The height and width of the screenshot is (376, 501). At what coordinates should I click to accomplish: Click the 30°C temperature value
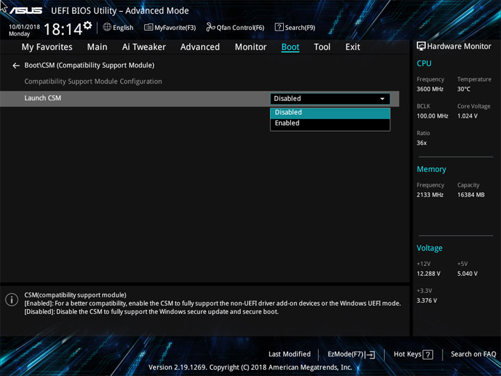[x=463, y=89]
